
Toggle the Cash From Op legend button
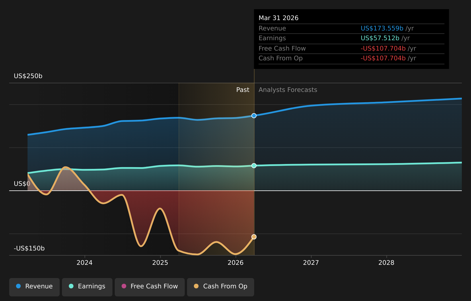coord(221,287)
